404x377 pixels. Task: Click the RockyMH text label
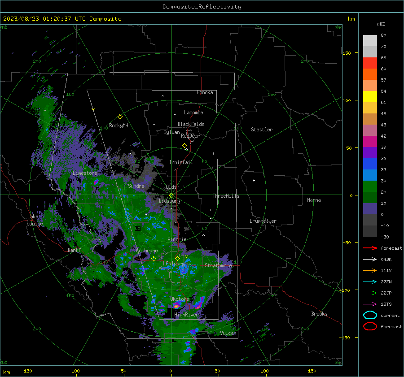coord(119,126)
